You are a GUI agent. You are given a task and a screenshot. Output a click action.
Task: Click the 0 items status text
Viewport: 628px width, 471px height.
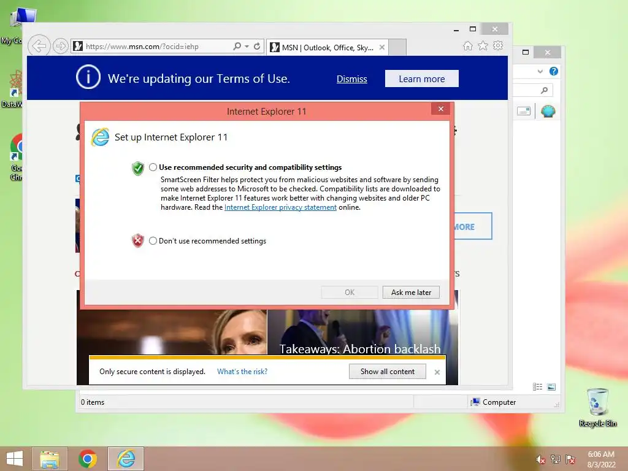(93, 402)
